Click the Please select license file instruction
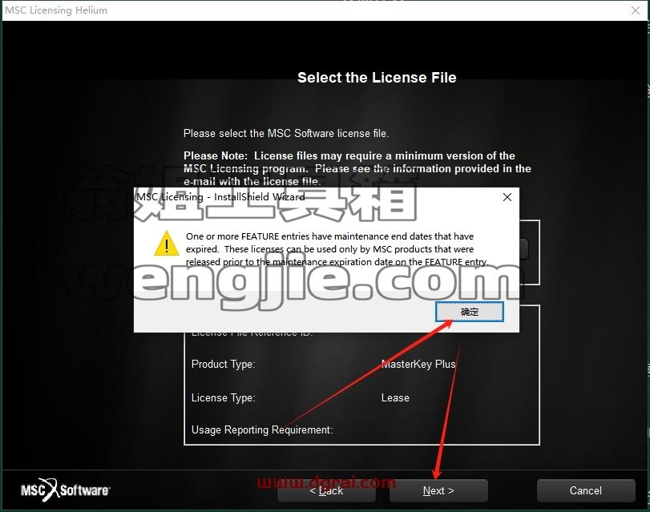Image resolution: width=650 pixels, height=512 pixels. click(286, 134)
